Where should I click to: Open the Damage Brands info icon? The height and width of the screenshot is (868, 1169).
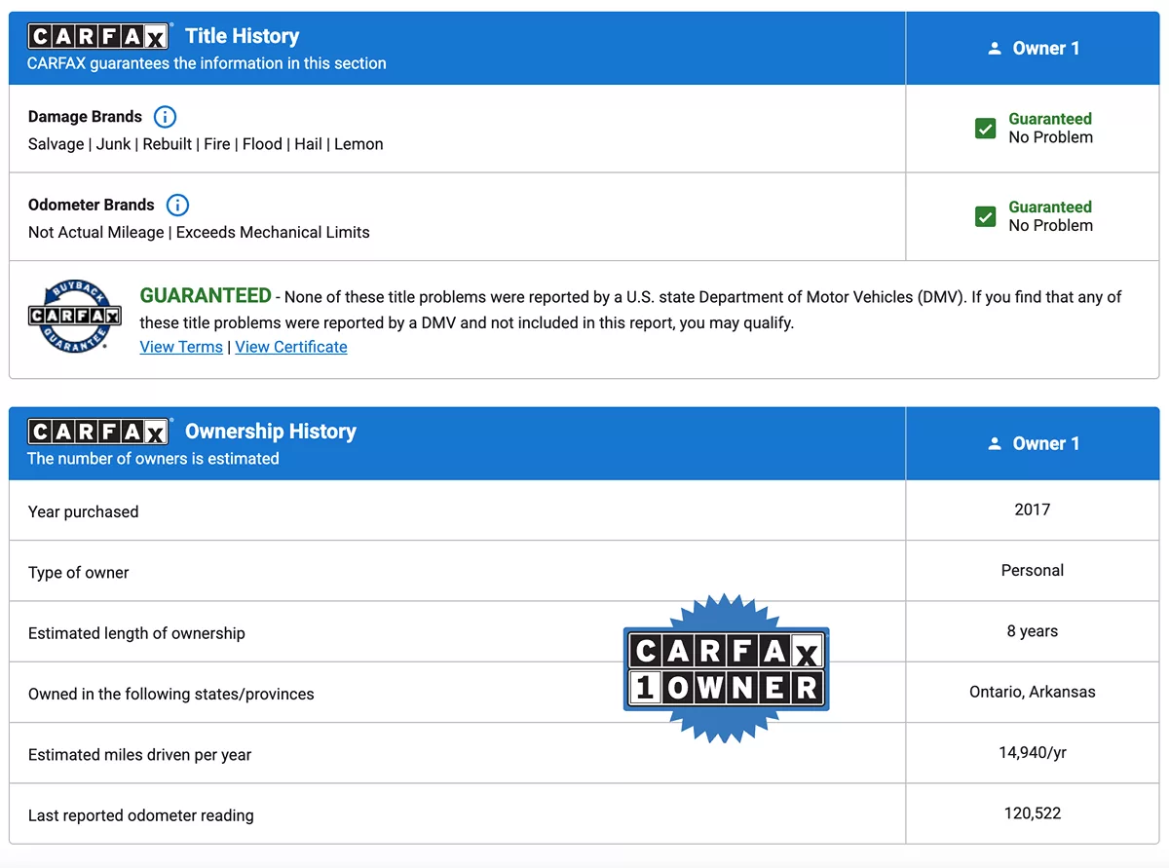tap(166, 117)
